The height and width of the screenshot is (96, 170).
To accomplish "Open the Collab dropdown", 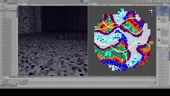I will pos(137,1).
